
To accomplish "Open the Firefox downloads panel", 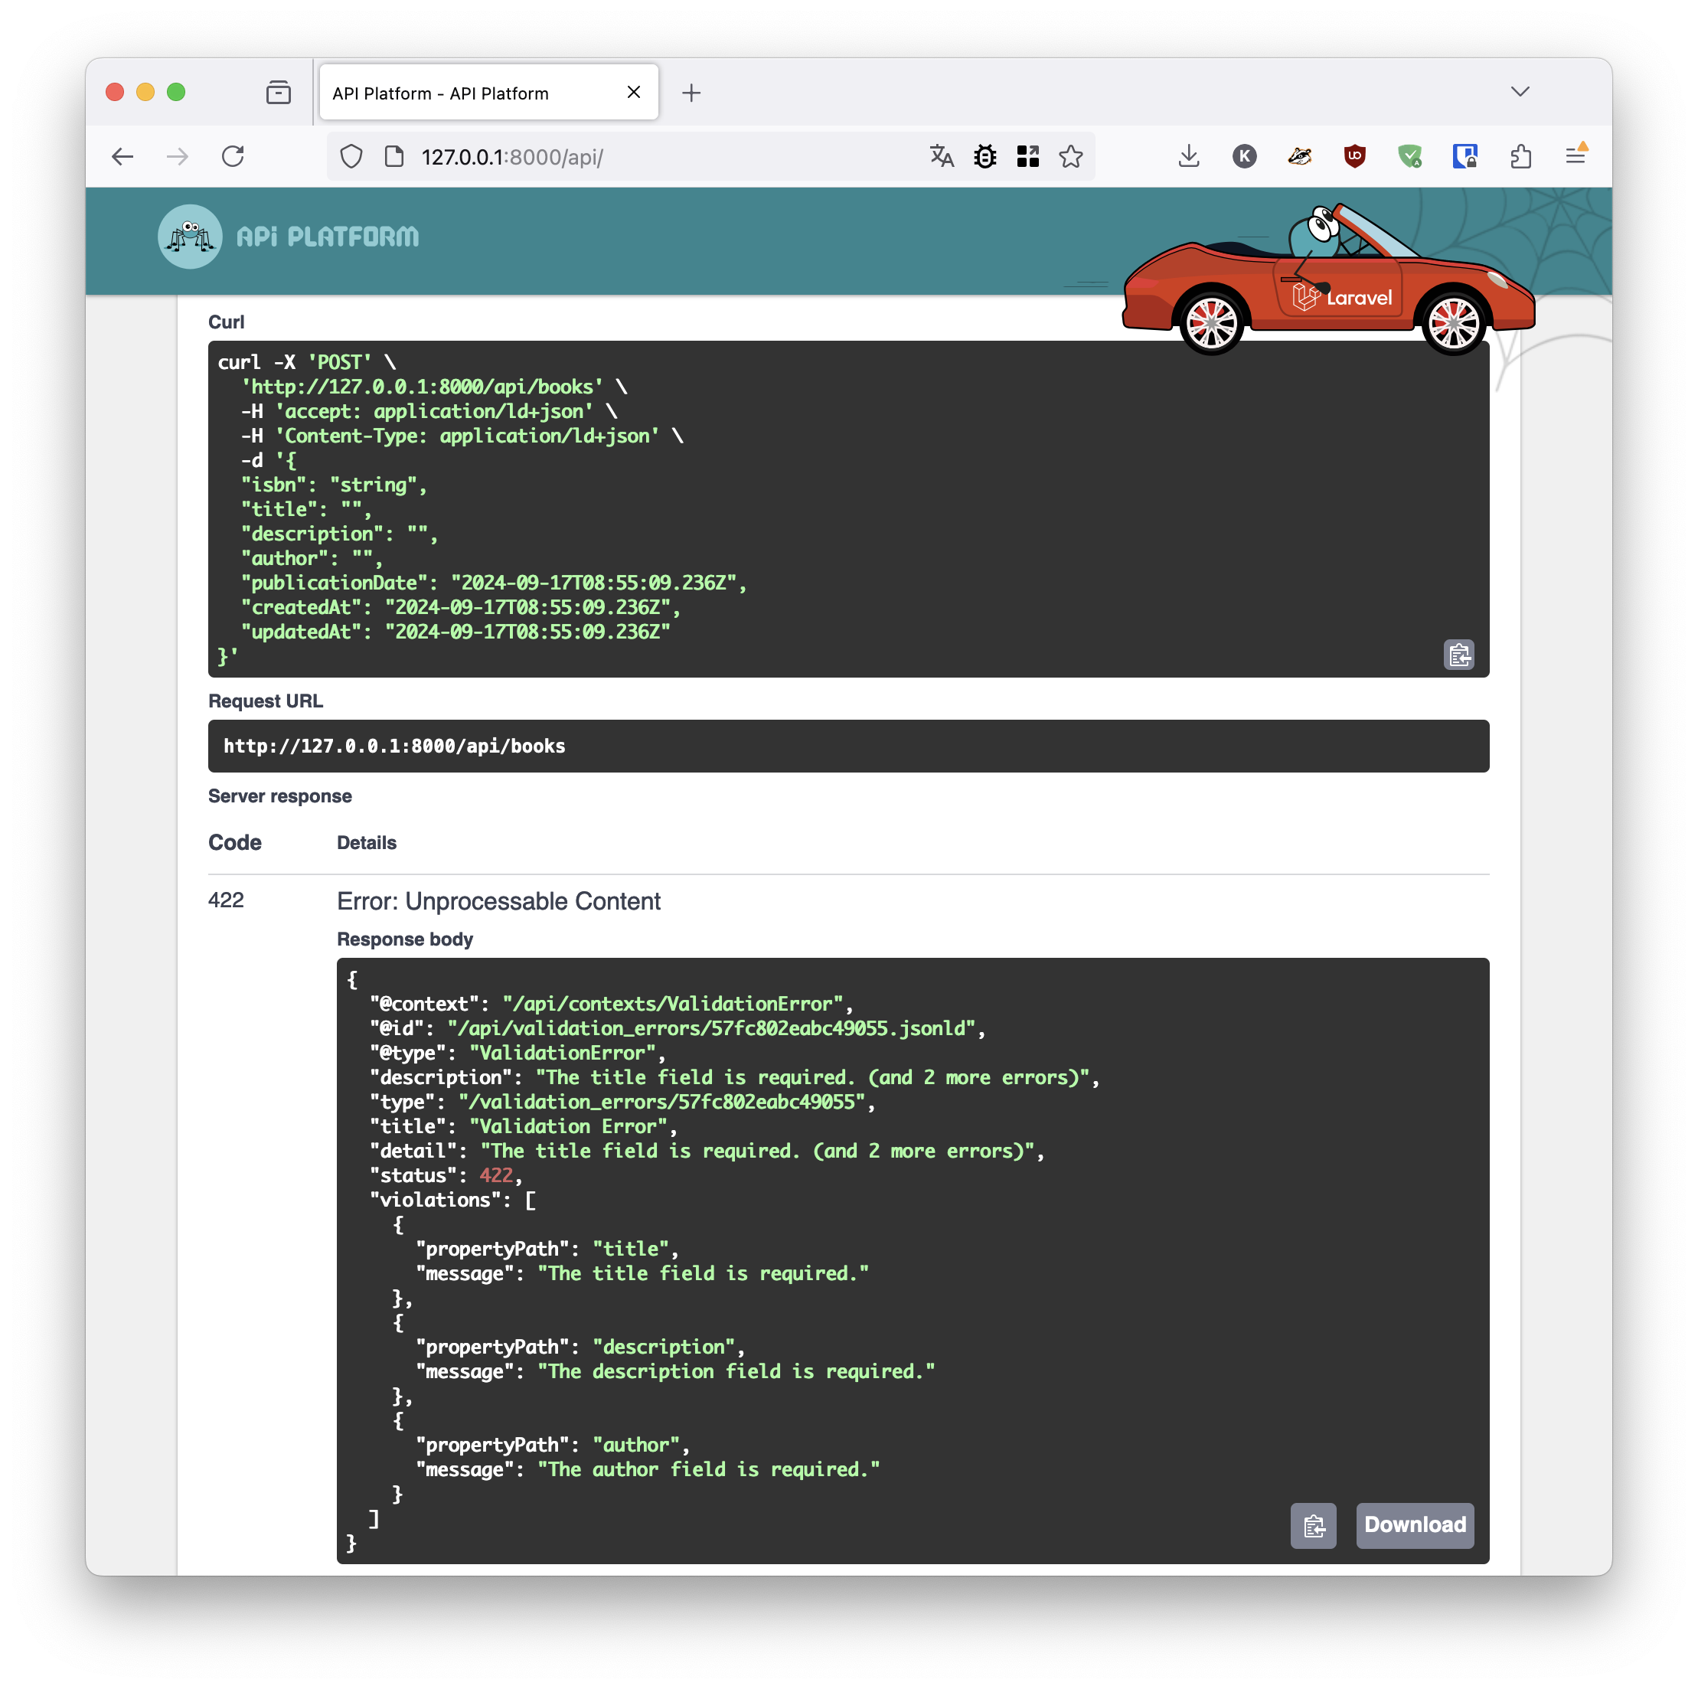I will [1188, 156].
